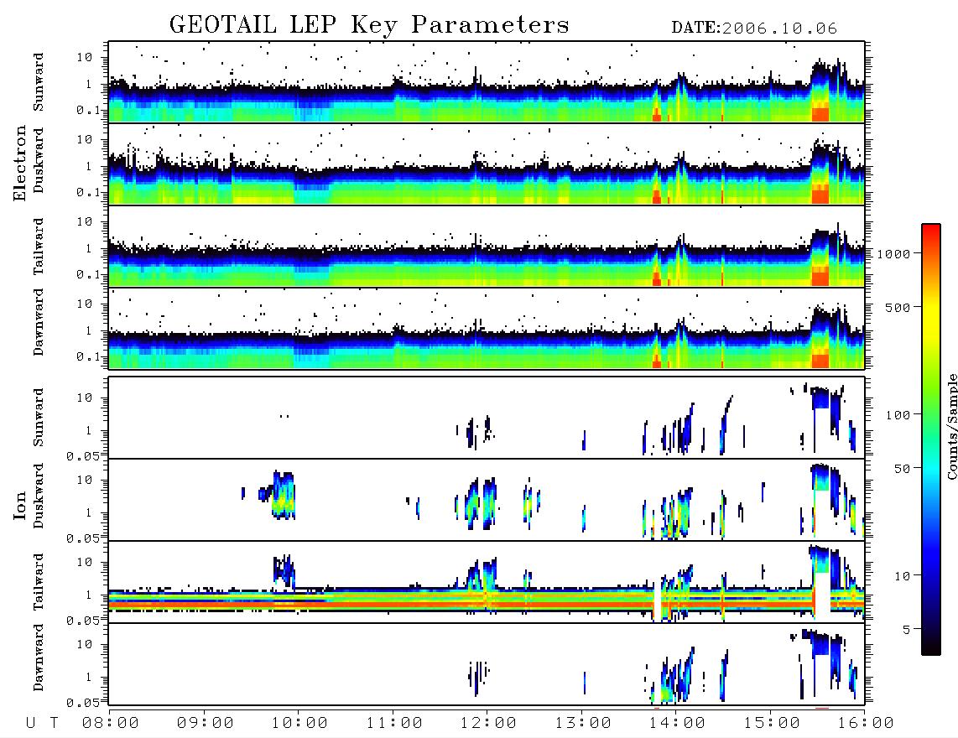Click the 11:00 time axis label
Screen dimensions: 958x738
pyautogui.click(x=394, y=724)
